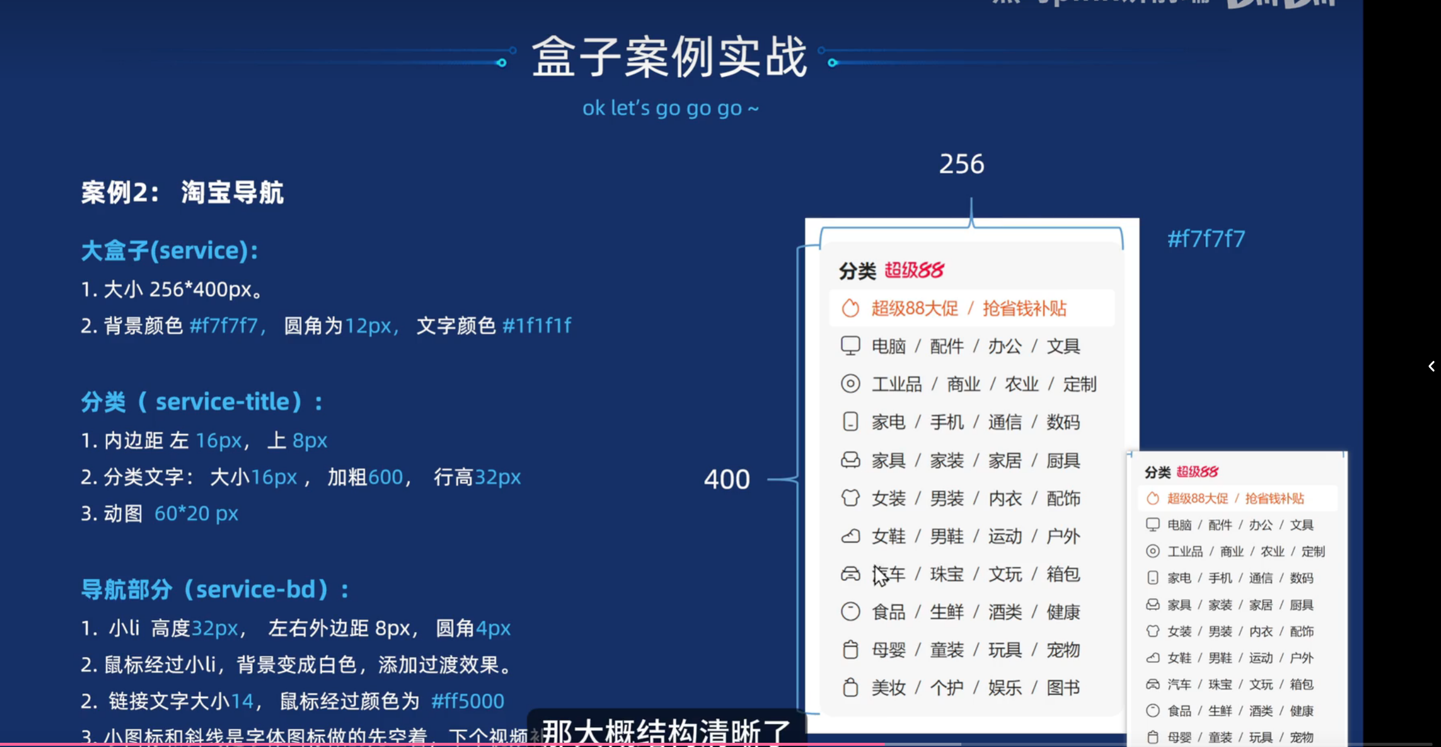Select 箱包 in the large nav
This screenshot has height=747, width=1441.
[x=1063, y=574]
